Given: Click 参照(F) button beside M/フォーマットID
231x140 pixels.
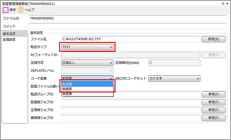Looking at the screenshot, I should (x=214, y=55).
